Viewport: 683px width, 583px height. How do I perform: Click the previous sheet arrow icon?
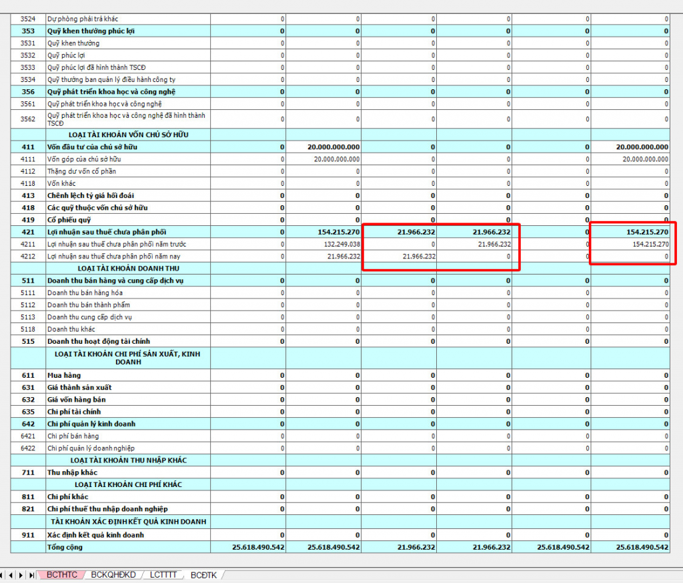click(x=11, y=575)
